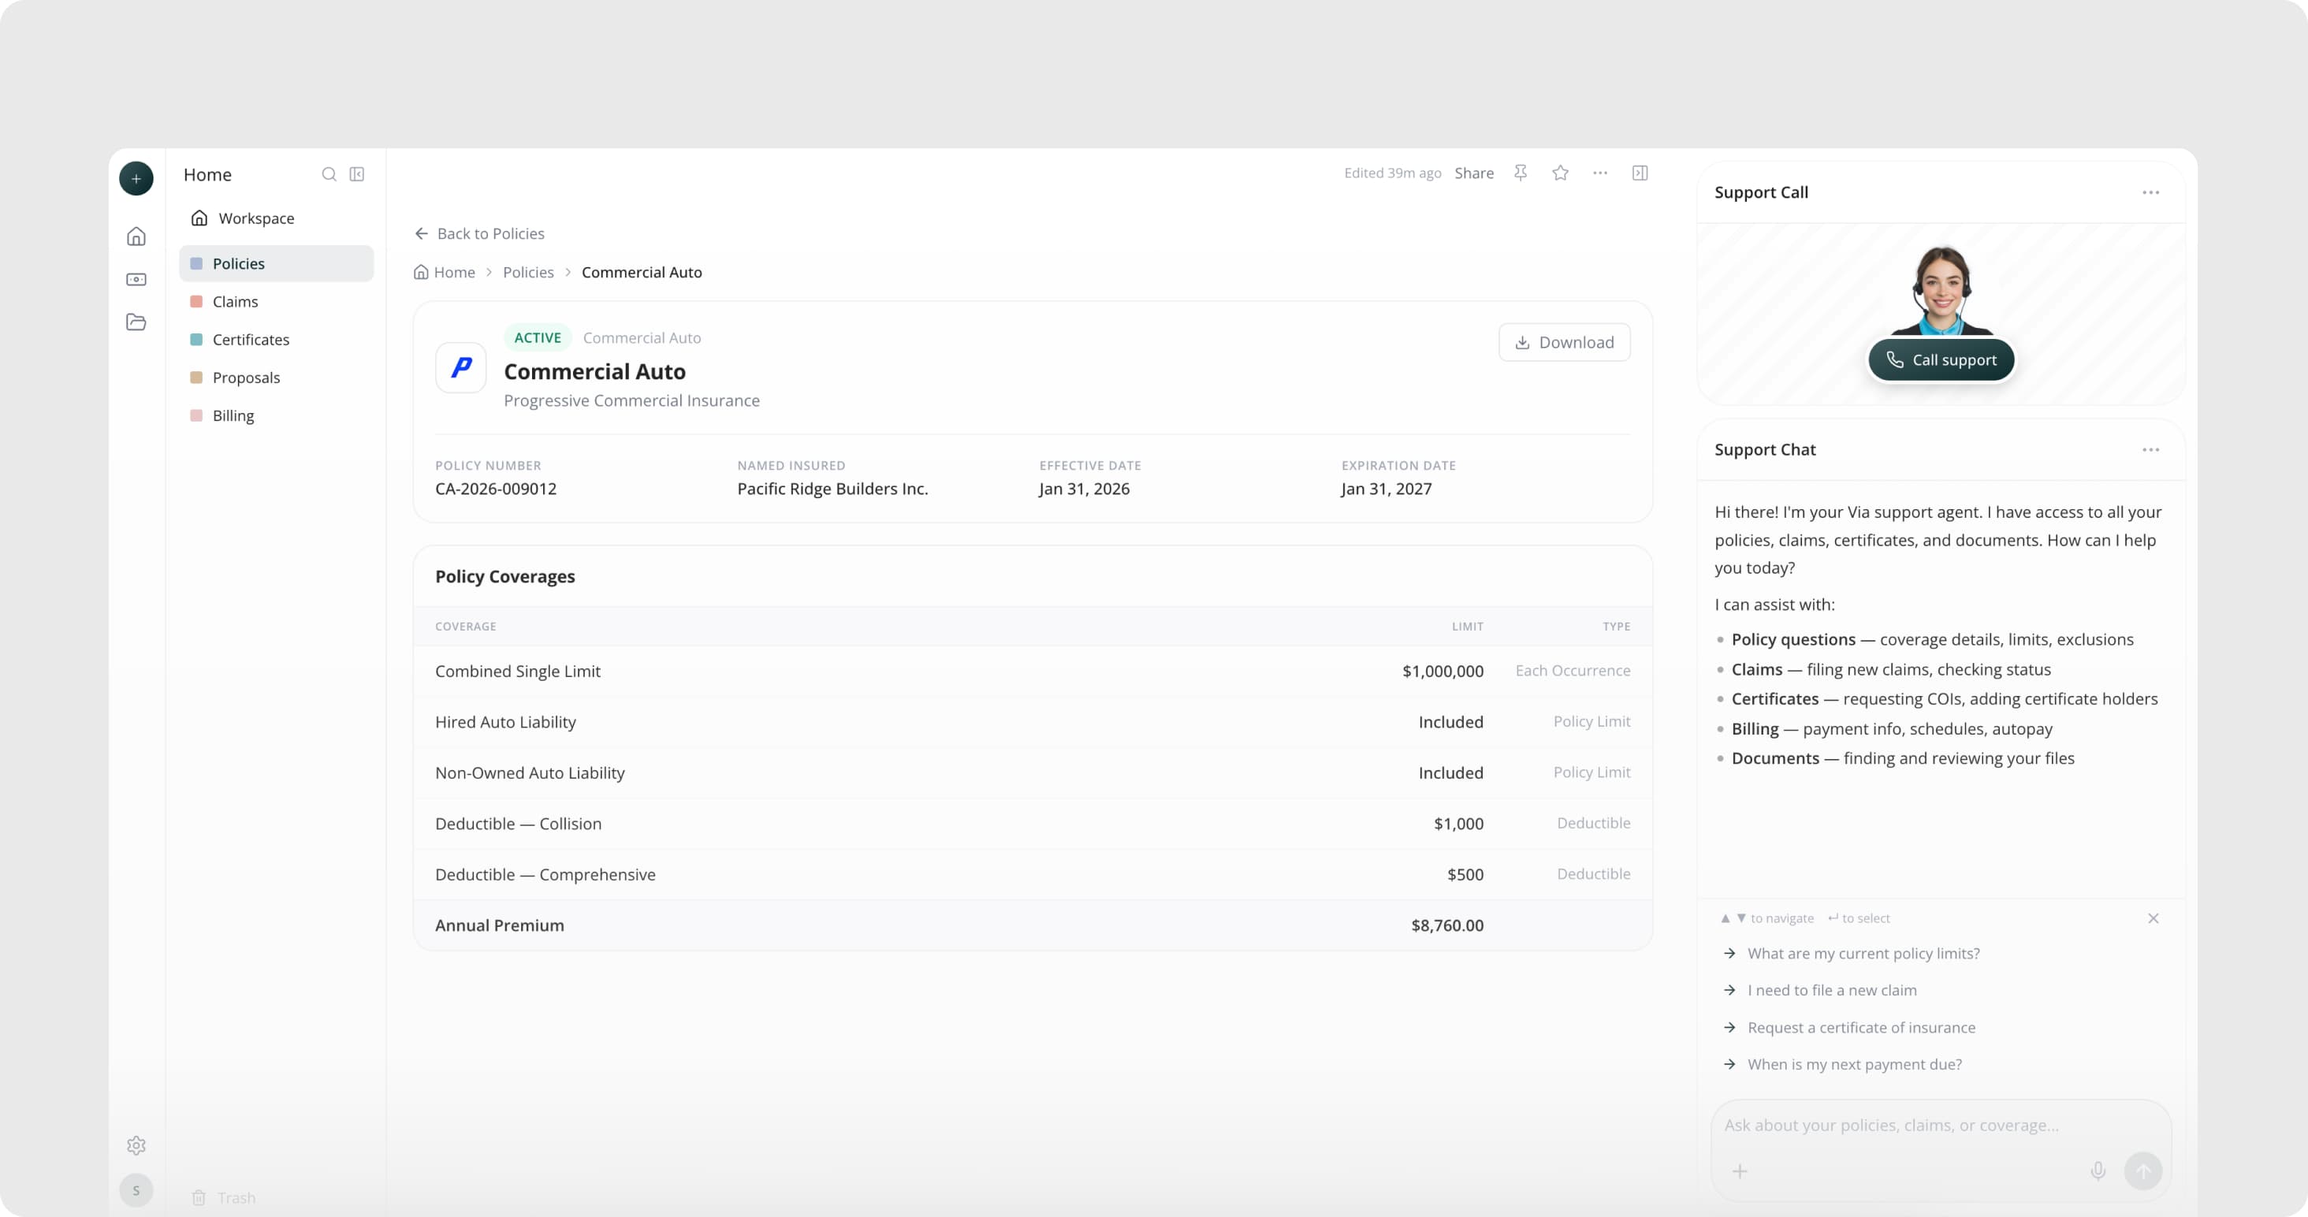2308x1217 pixels.
Task: Select Claims in the sidebar
Action: (x=236, y=301)
